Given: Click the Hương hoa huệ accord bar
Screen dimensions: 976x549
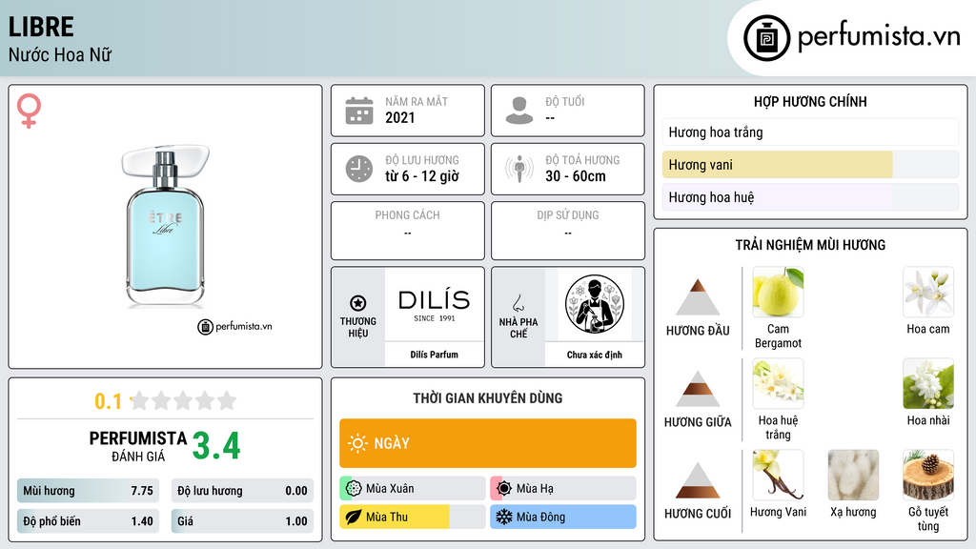Looking at the screenshot, I should coord(810,197).
